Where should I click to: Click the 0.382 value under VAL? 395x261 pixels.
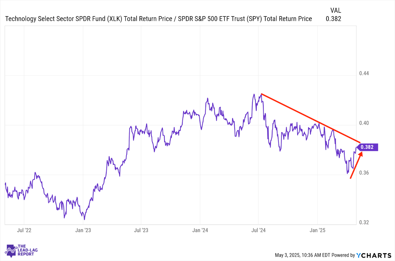[x=333, y=19]
